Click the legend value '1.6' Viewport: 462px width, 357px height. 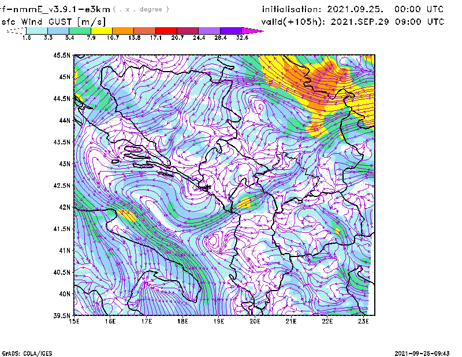[x=27, y=38]
